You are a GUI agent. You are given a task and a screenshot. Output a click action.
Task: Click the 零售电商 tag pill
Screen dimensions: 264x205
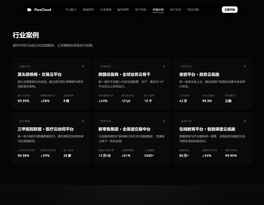(x=106, y=121)
